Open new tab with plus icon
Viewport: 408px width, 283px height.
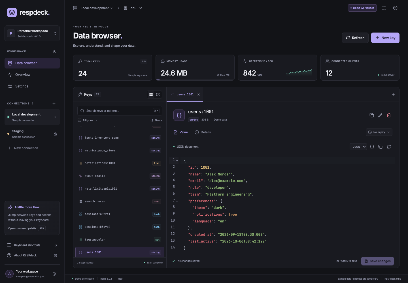coord(393,95)
